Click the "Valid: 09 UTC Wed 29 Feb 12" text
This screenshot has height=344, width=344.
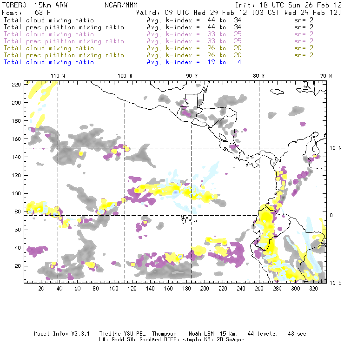(x=192, y=13)
